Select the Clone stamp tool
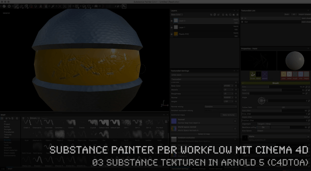 (41, 6)
